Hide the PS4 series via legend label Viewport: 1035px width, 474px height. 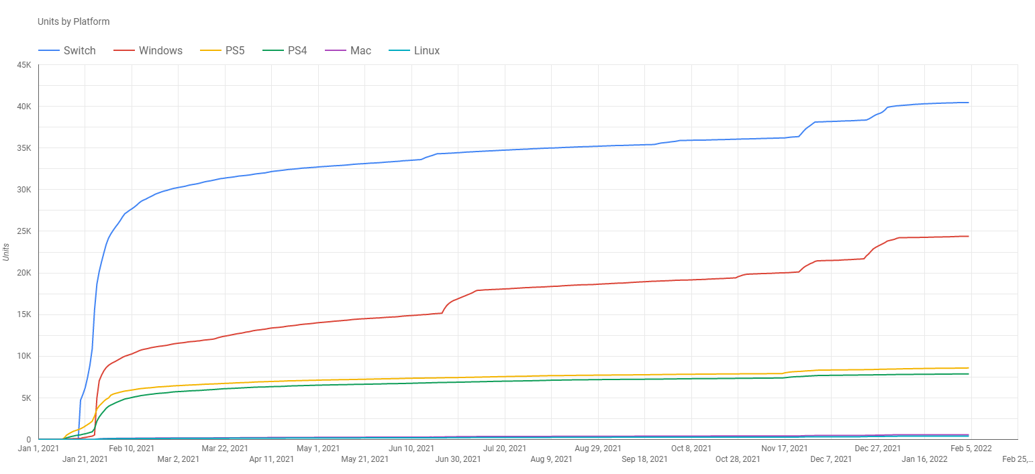[x=297, y=50]
